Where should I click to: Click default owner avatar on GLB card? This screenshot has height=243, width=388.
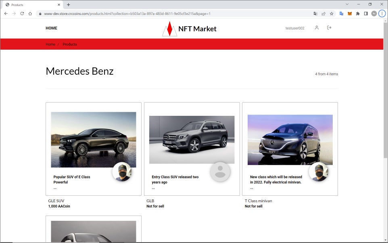point(220,172)
